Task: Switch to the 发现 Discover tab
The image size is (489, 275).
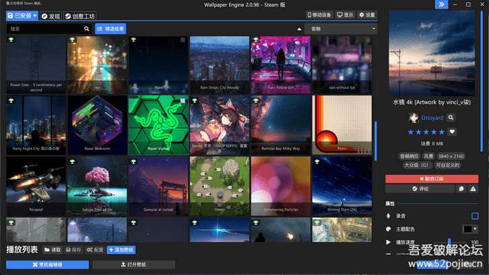Action: (51, 15)
